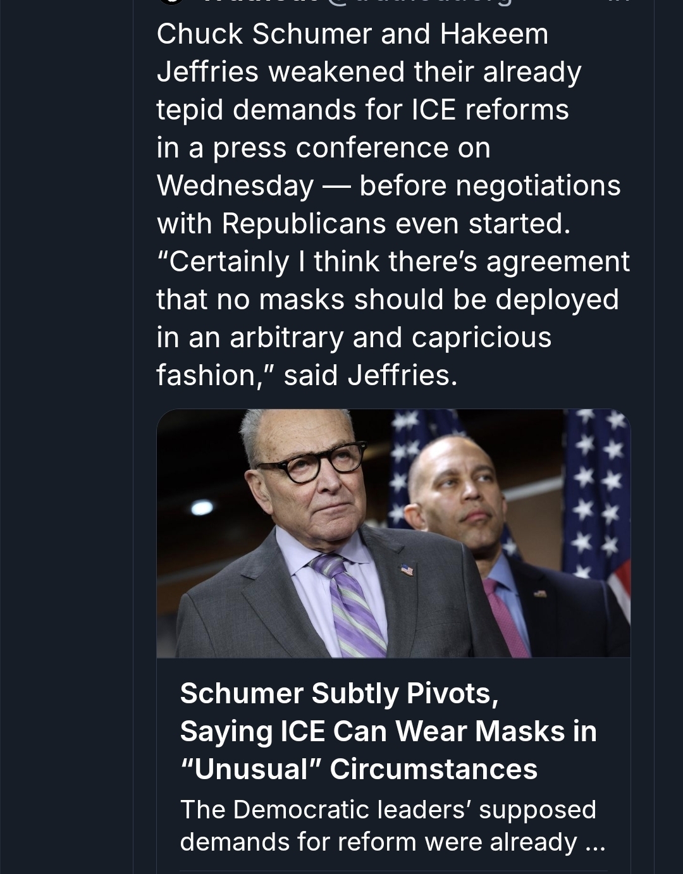Screen dimensions: 683x874
Task: Click headline "Schumer Subtly Pivots"
Action: pos(340,693)
